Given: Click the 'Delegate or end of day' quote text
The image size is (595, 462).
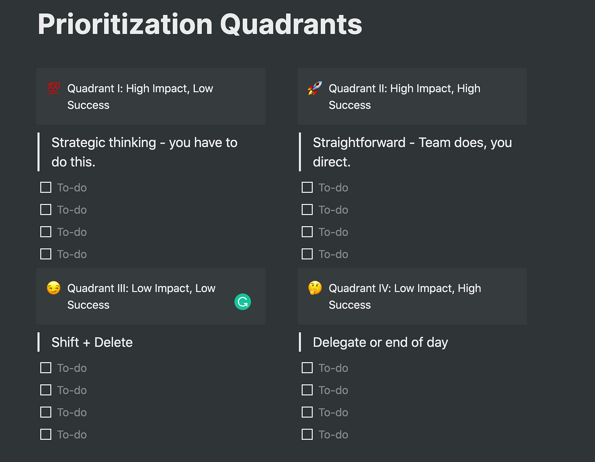Looking at the screenshot, I should (380, 342).
